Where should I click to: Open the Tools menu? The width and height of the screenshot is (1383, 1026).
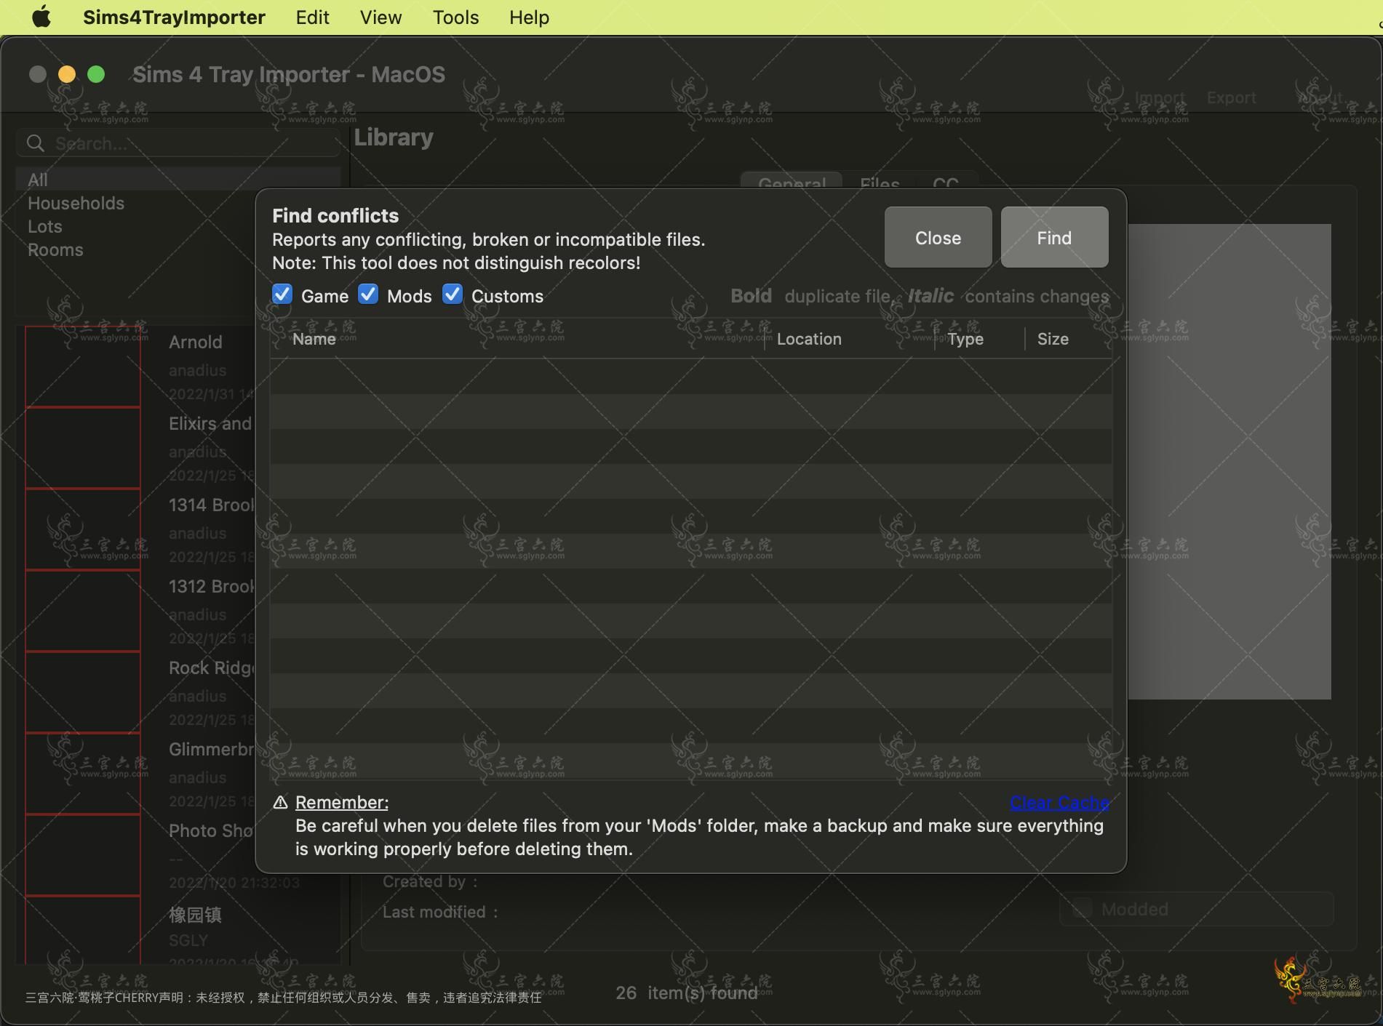455,17
